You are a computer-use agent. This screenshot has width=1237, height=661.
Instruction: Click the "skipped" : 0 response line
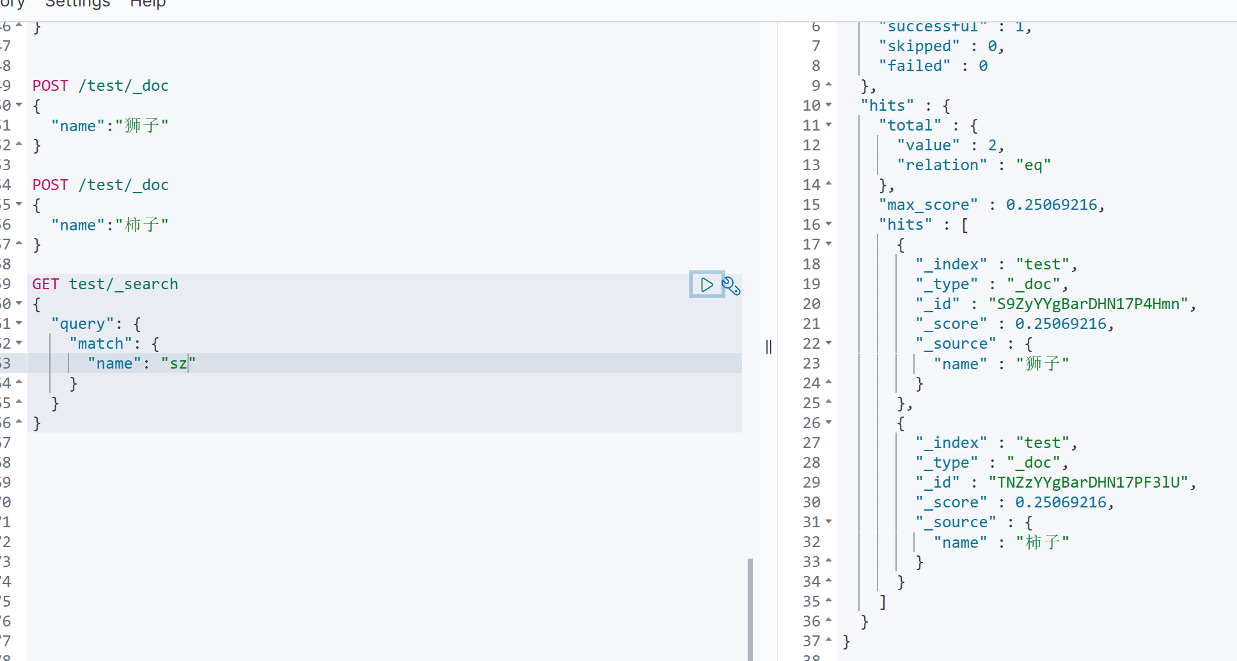(942, 46)
